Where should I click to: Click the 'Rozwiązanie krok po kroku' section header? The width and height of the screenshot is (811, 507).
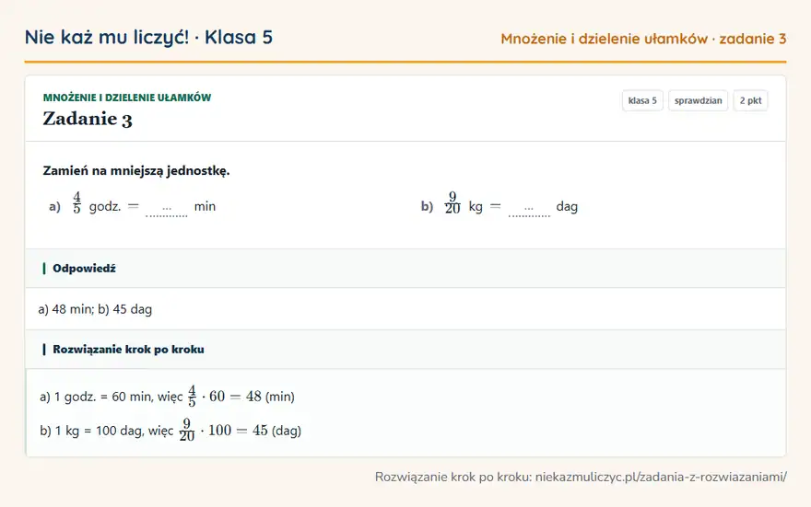(x=405, y=350)
